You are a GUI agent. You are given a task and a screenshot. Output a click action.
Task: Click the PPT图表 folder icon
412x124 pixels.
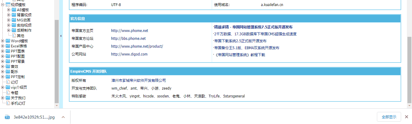click(x=8, y=51)
